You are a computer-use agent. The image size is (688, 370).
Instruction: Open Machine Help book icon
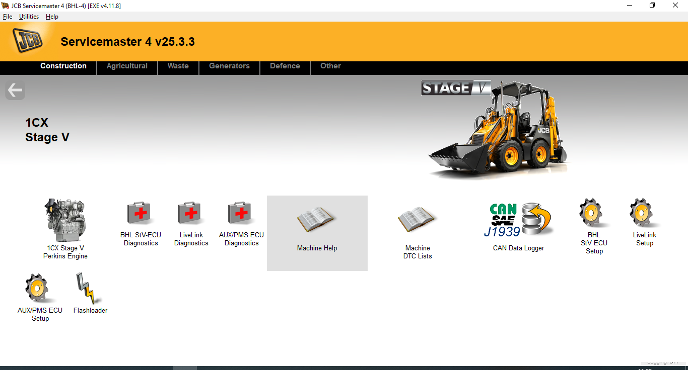click(x=317, y=220)
